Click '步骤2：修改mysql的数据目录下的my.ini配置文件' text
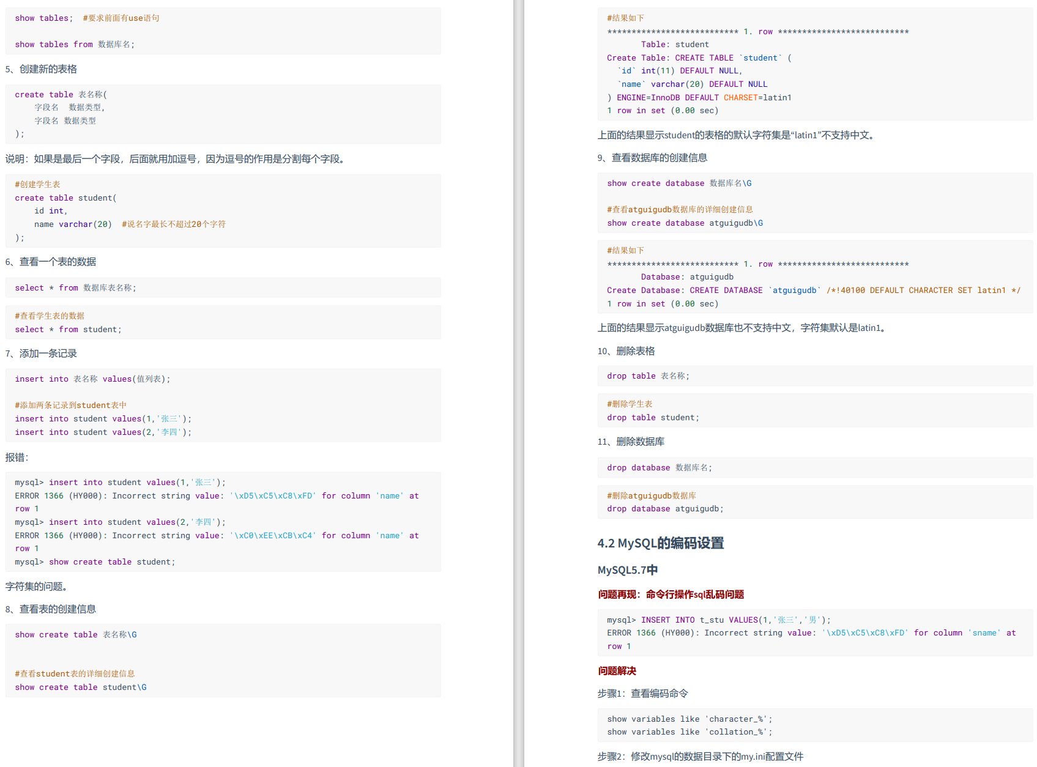The height and width of the screenshot is (767, 1037). 701,757
